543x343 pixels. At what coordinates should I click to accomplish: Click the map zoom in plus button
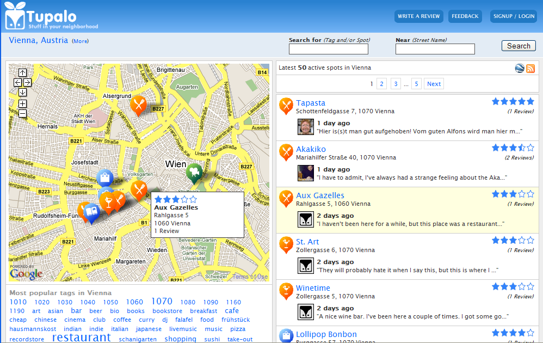point(22,103)
